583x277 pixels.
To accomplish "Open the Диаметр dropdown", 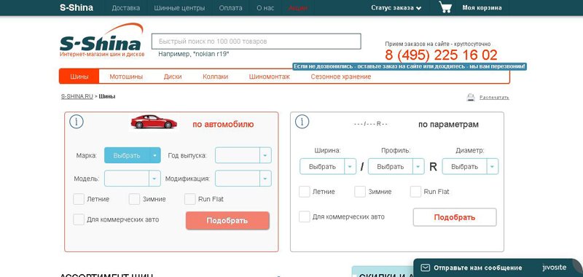I will (470, 167).
